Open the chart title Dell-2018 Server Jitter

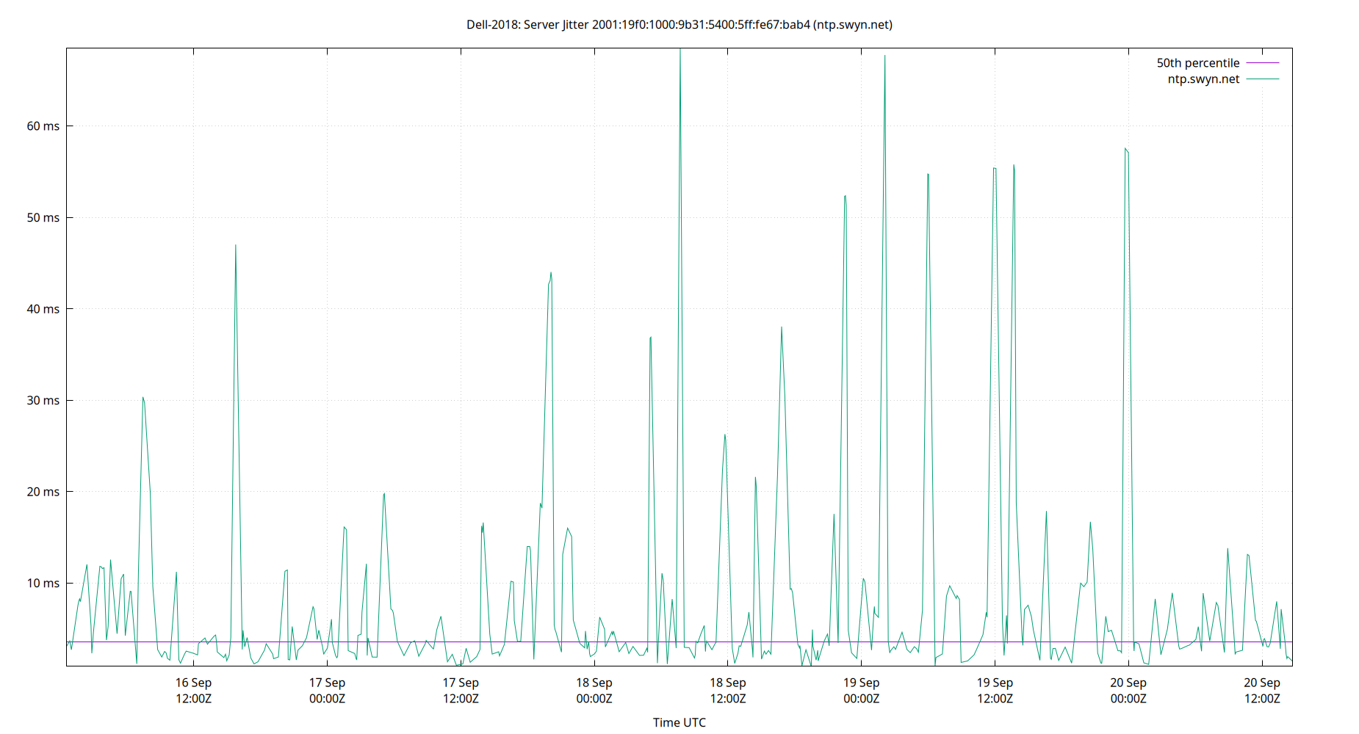679,24
